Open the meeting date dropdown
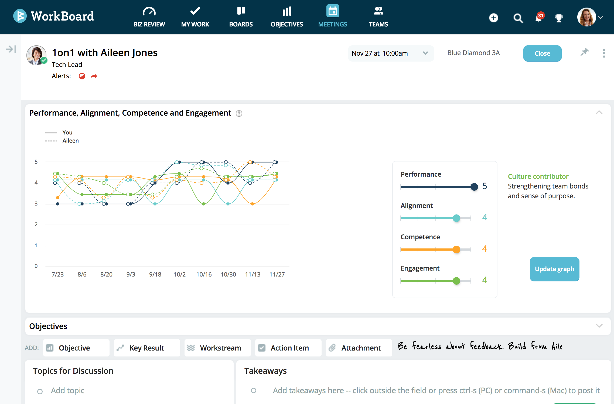 [391, 53]
